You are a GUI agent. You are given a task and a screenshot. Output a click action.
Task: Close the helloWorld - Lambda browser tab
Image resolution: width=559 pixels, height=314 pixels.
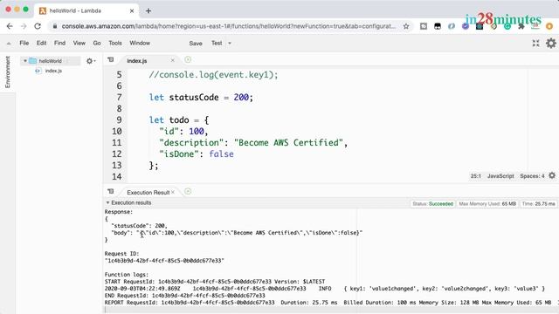[132, 11]
